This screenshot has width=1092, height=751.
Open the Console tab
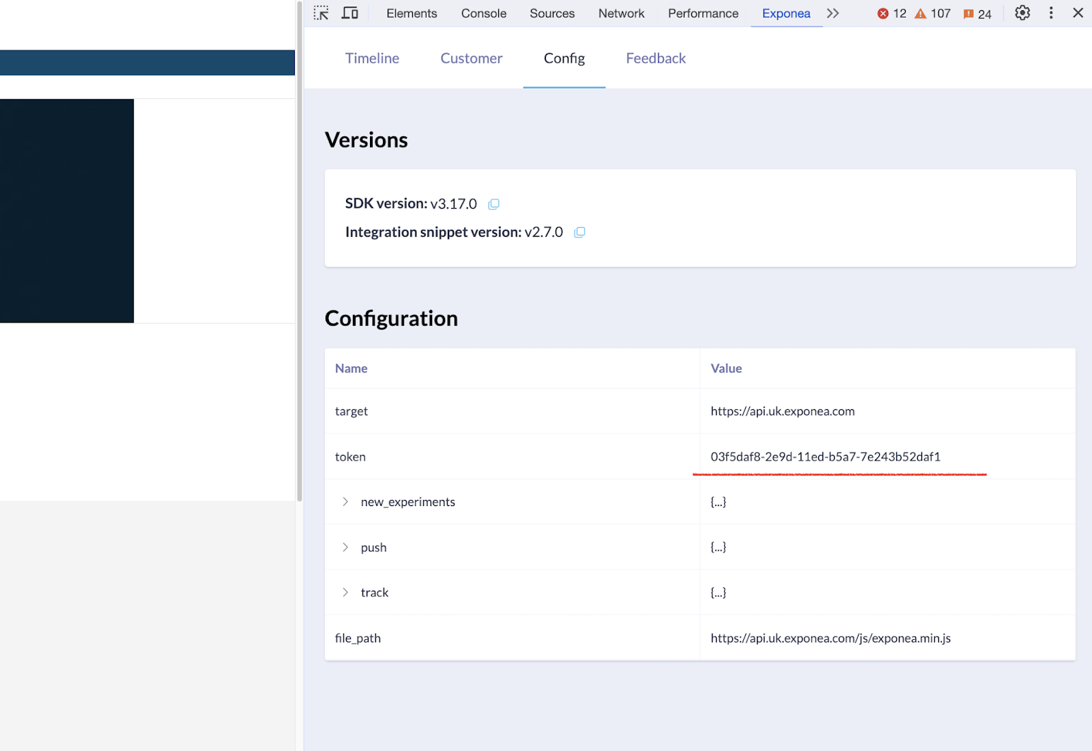coord(484,14)
